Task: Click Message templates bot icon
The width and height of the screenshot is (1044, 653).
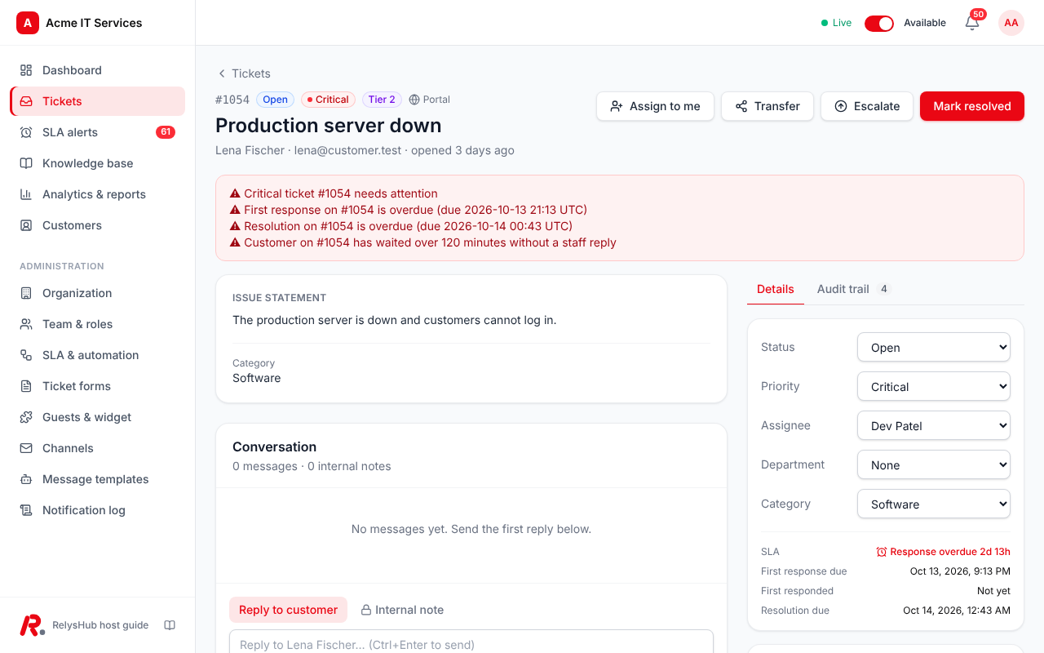Action: coord(26,479)
